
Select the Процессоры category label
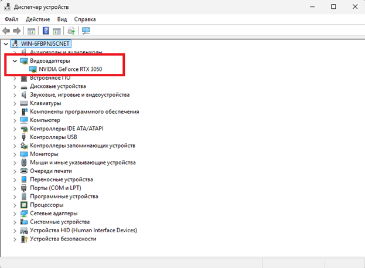tap(47, 205)
